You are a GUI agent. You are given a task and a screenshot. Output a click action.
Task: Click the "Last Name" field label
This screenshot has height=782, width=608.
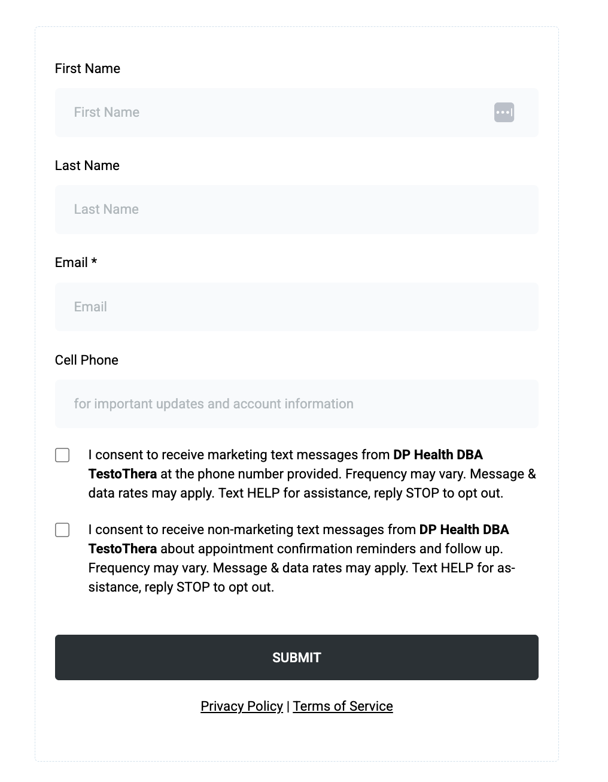pyautogui.click(x=87, y=166)
